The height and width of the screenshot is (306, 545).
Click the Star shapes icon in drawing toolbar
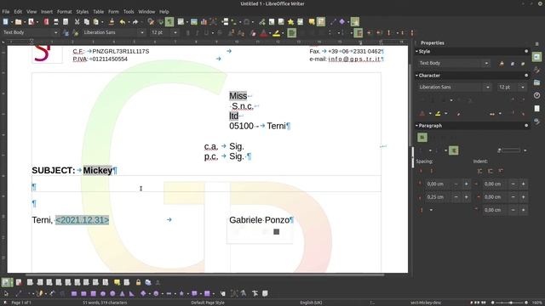tap(181, 293)
